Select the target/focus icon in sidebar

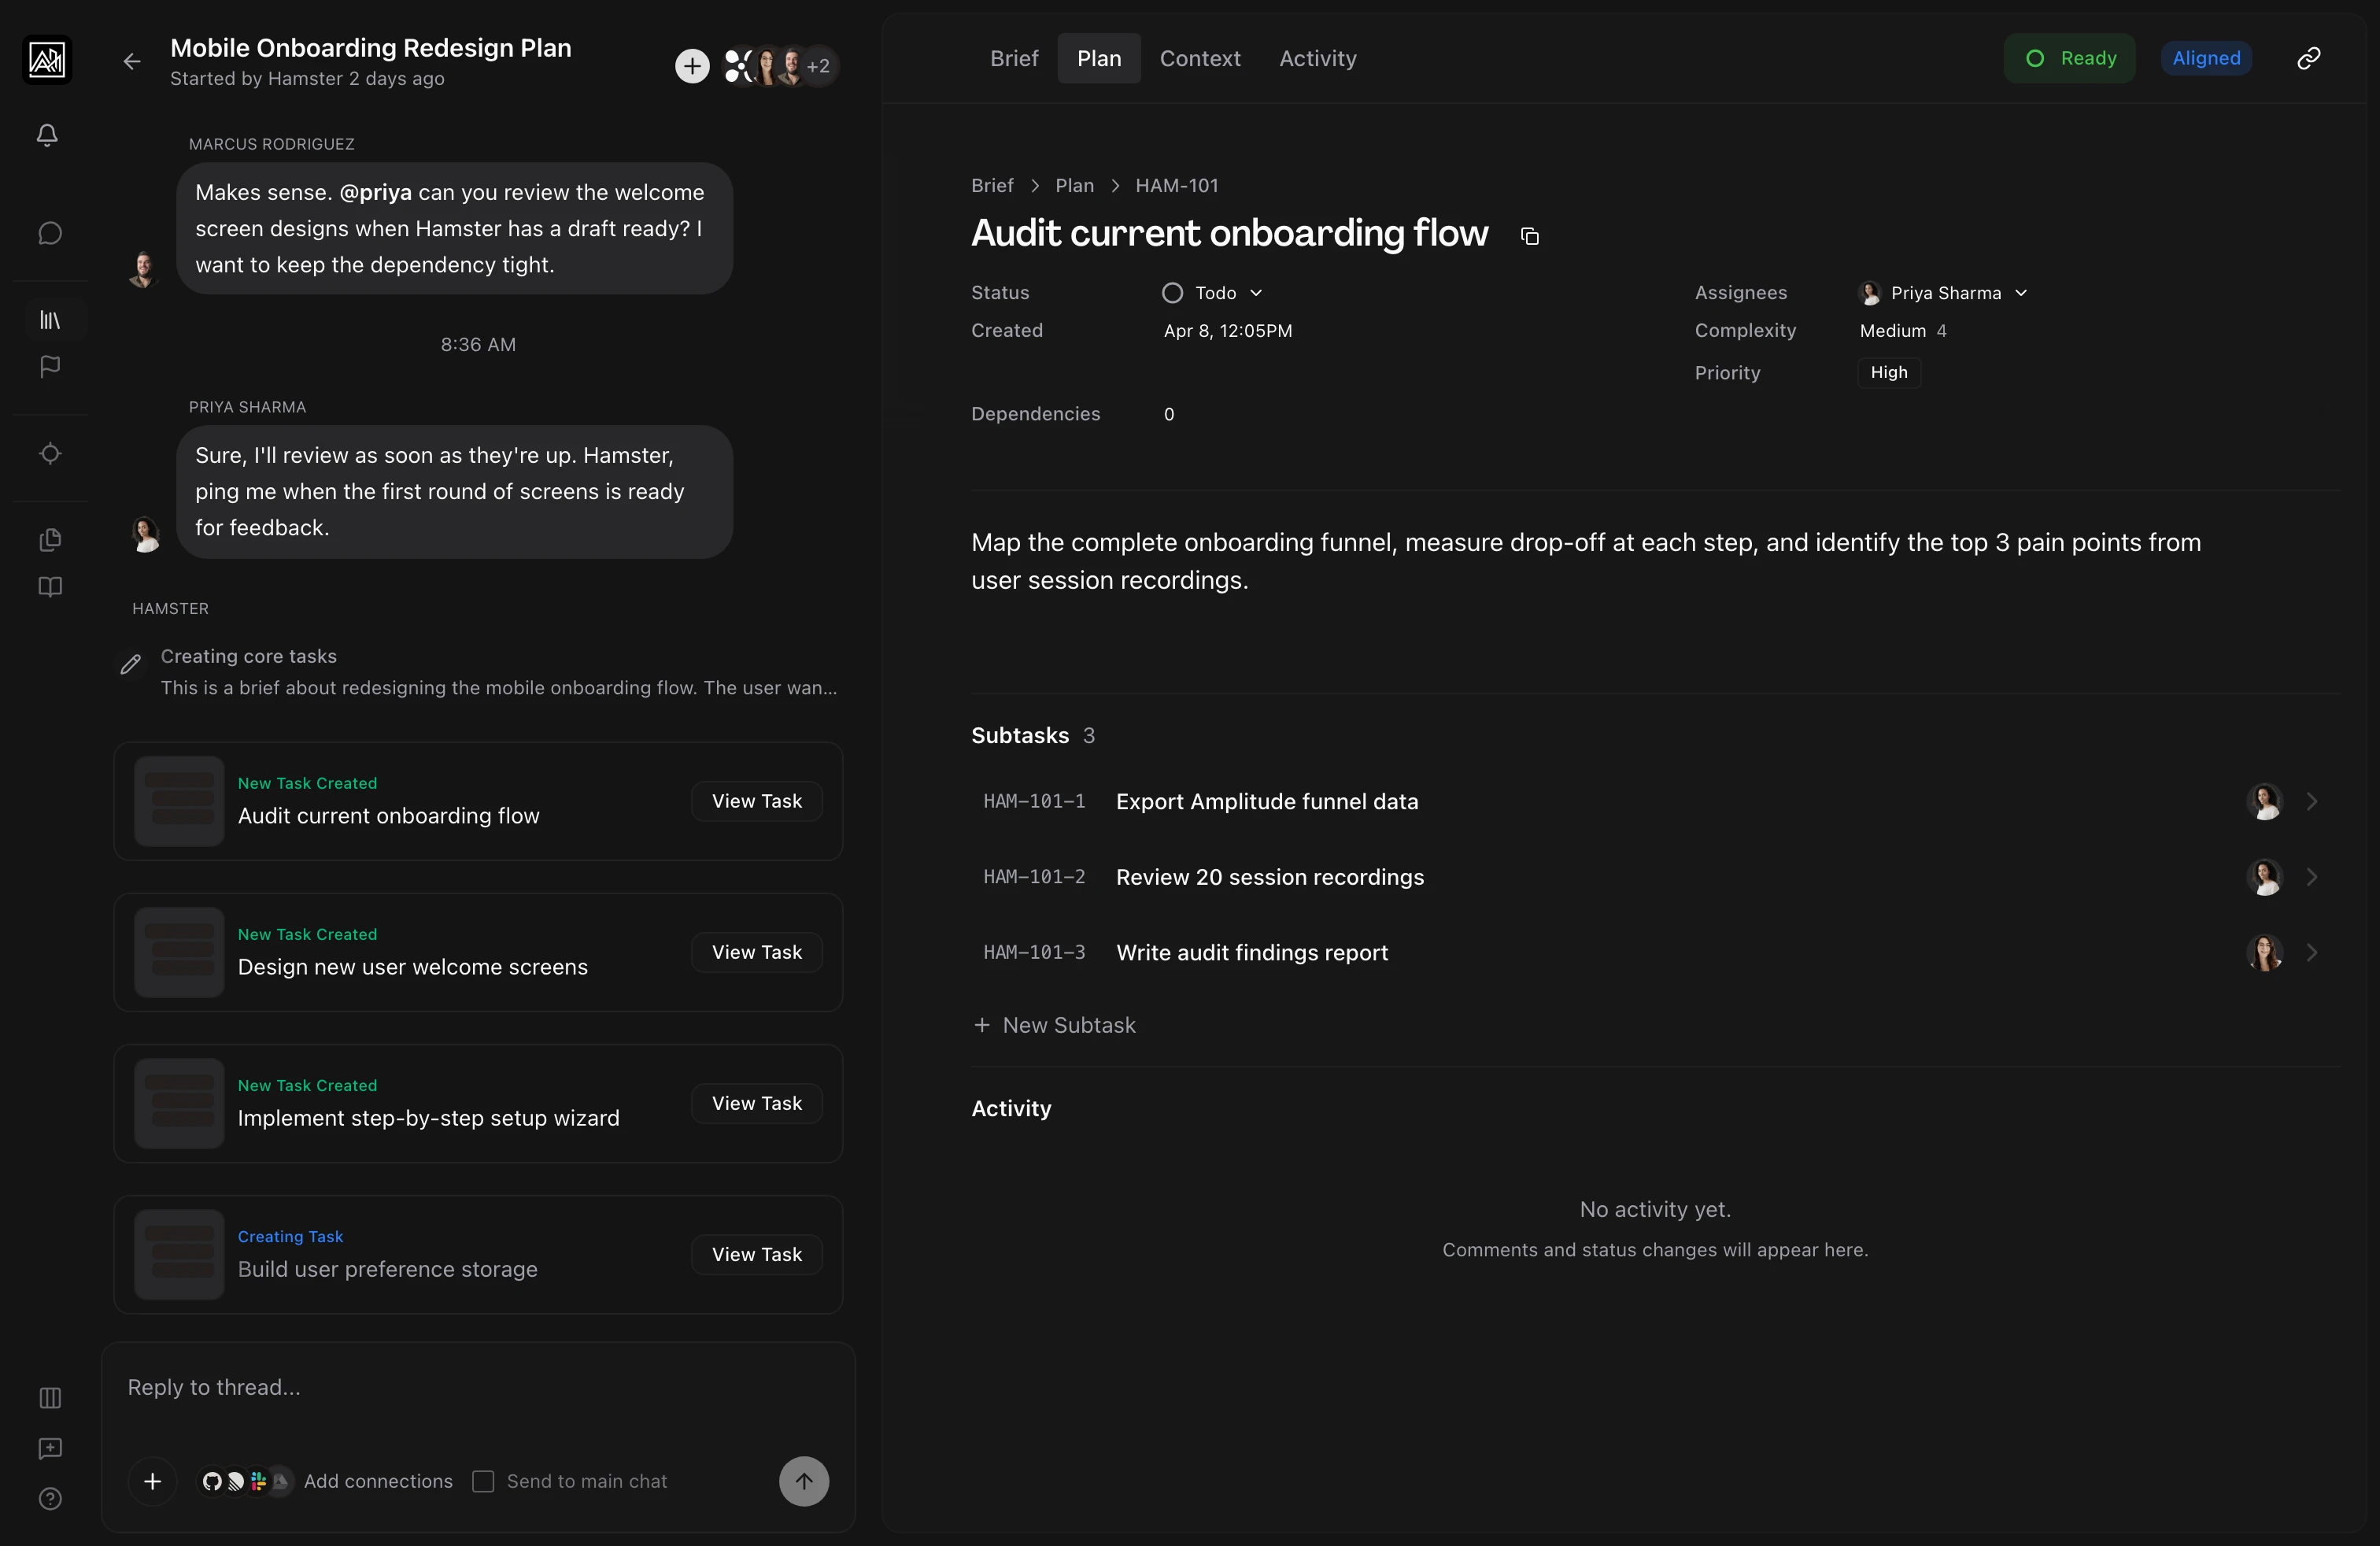tap(49, 453)
